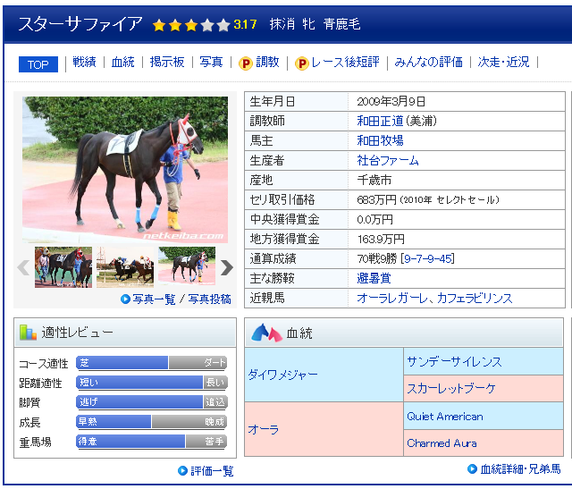
Task: Click the horse name スターサファイア heading
Action: (x=80, y=24)
